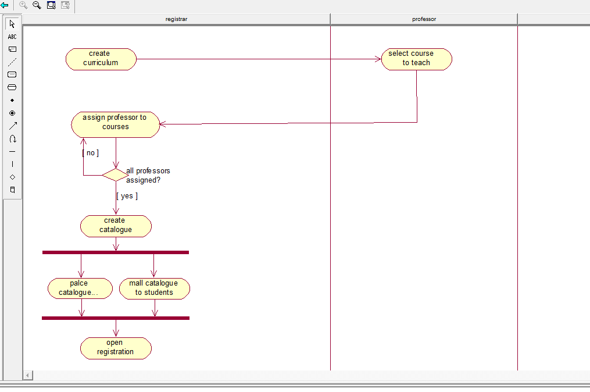Select the create curriculum activity
590x392 pixels.
point(101,59)
